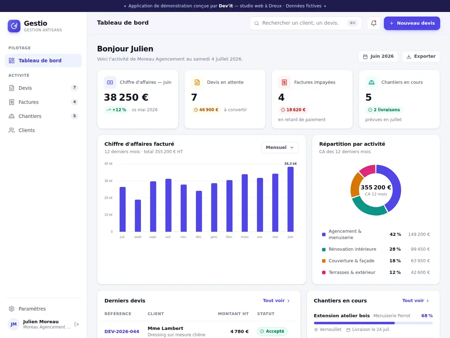Click the Factures receipt icon in sidebar
Viewport: 450px width, 338px height.
(x=12, y=102)
